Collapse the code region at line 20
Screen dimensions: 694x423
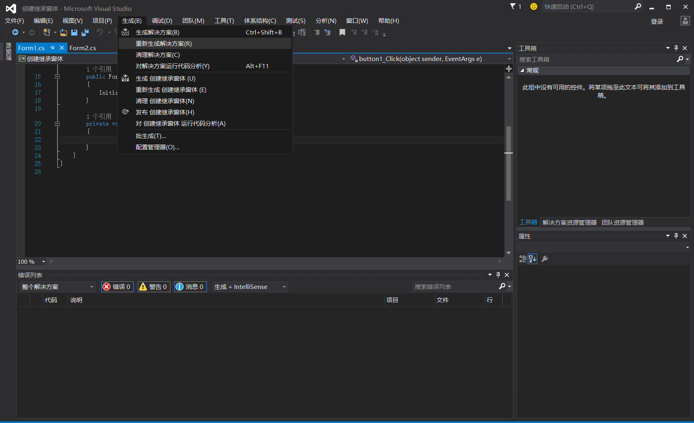coord(57,124)
